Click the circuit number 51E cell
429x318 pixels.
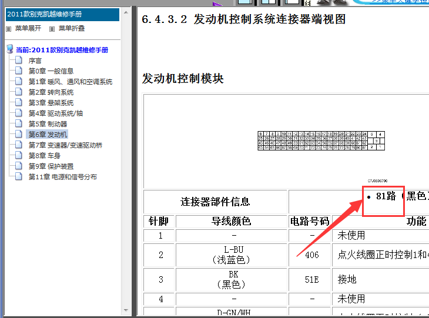point(310,279)
